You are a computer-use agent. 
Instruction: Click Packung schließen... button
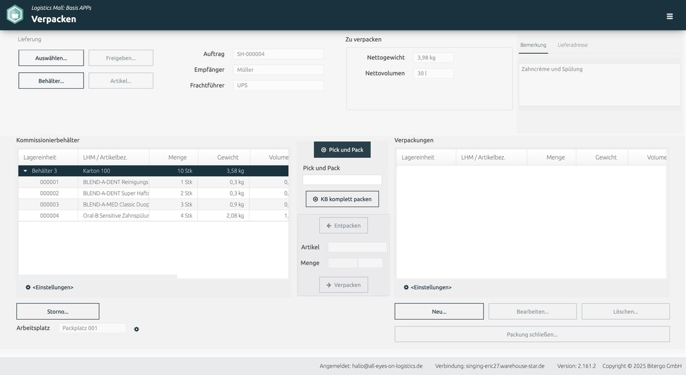(532, 334)
